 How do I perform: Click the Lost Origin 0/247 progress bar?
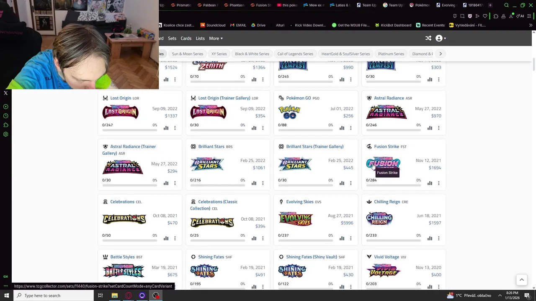pos(129,130)
